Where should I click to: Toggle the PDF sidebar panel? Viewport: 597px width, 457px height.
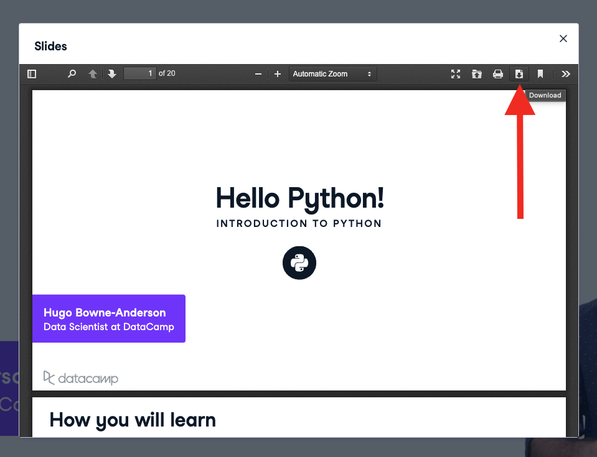[32, 74]
